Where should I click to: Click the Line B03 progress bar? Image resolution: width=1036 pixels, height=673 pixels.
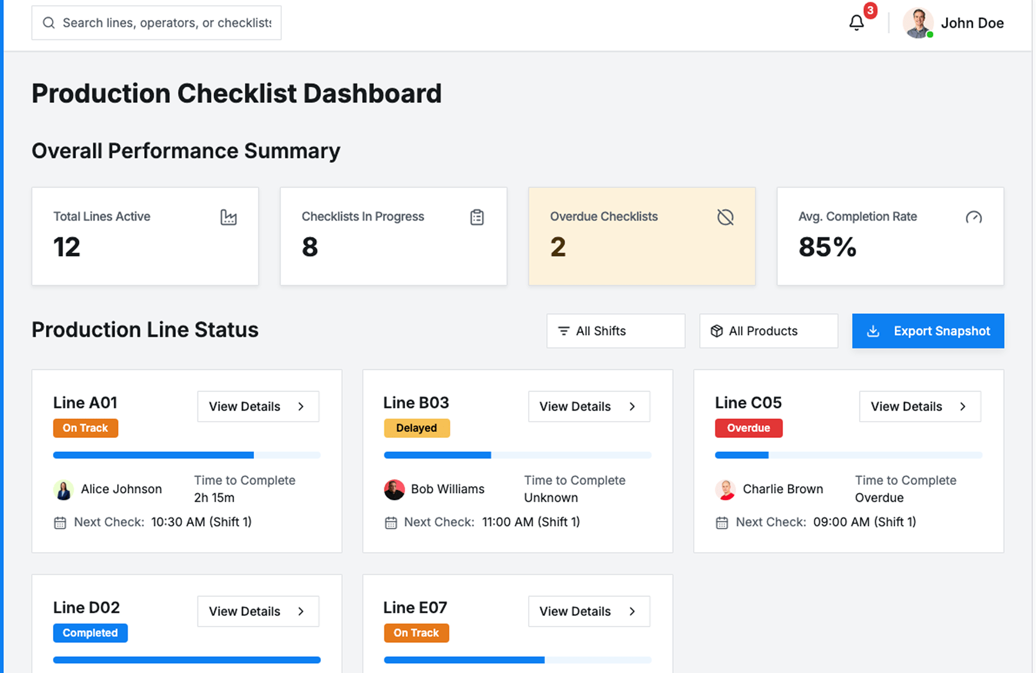(x=517, y=455)
